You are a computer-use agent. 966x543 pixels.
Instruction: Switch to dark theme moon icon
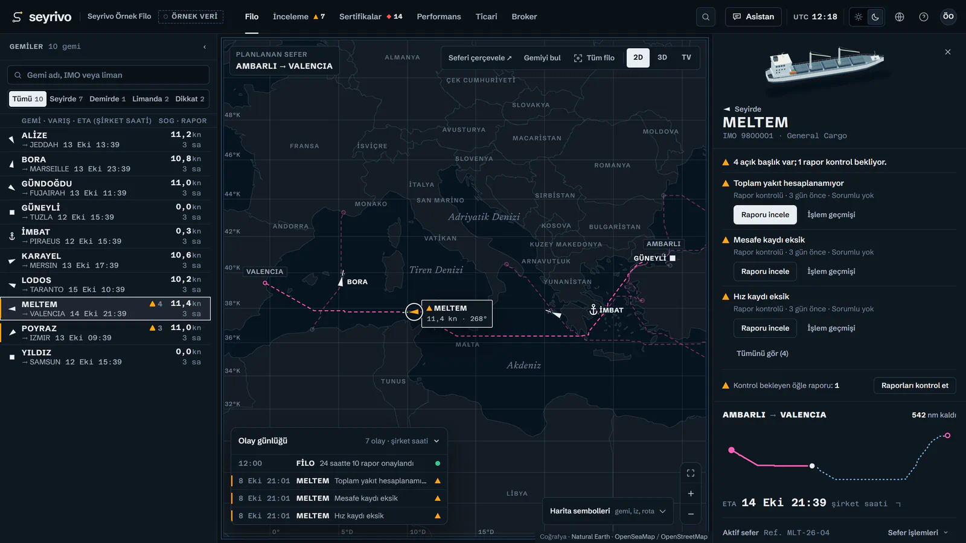[875, 17]
